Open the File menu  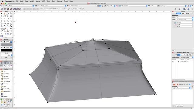tap(17, 1)
